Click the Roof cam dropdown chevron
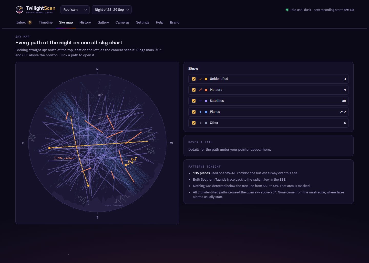This screenshot has height=263, width=369. click(x=86, y=10)
